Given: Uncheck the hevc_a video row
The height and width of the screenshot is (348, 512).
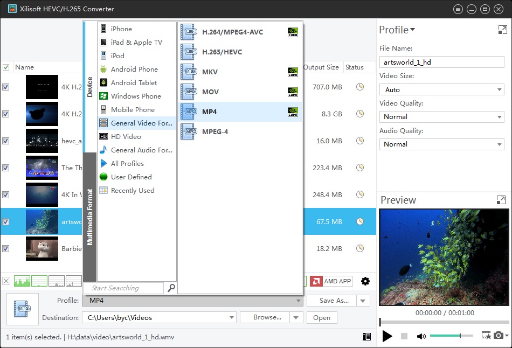Looking at the screenshot, I should (x=5, y=141).
